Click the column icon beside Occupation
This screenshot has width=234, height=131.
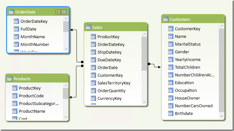(171, 90)
